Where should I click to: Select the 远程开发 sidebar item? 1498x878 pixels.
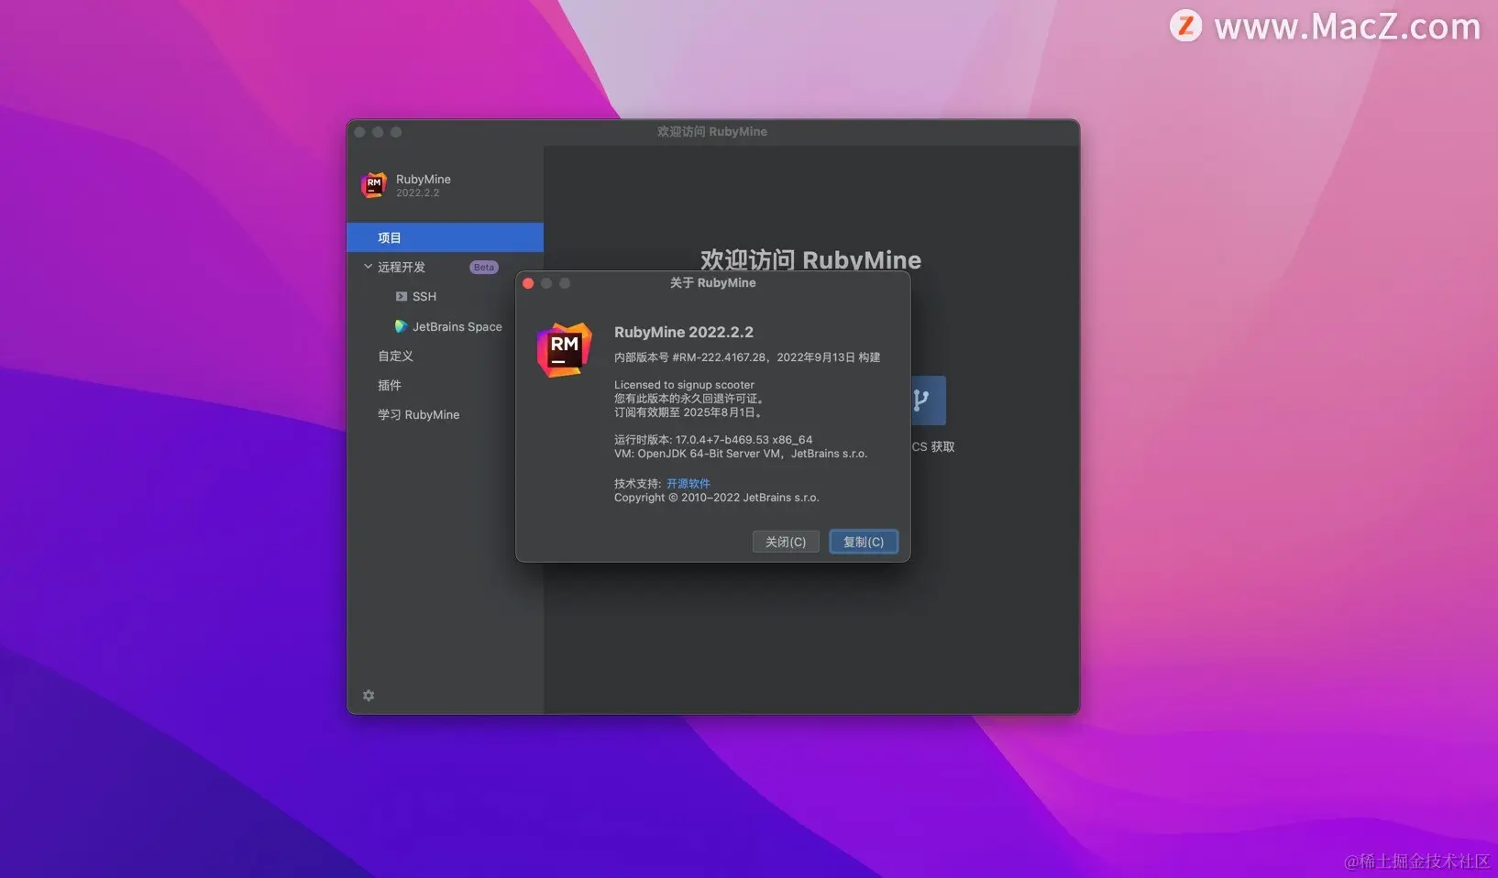401,267
